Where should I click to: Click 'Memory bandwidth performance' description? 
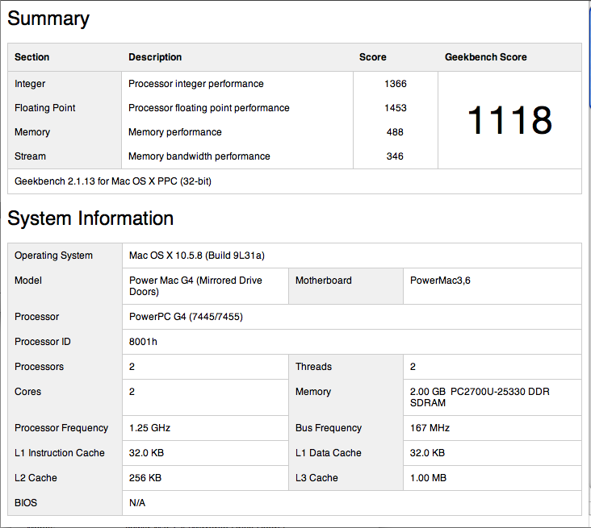point(199,156)
